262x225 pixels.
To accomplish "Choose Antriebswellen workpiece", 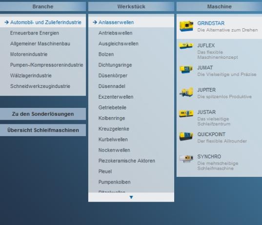I will pos(116,33).
